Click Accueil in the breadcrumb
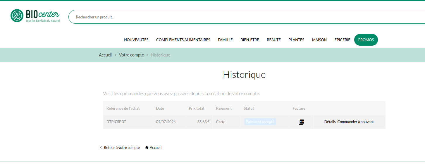425x165 pixels. coord(106,55)
